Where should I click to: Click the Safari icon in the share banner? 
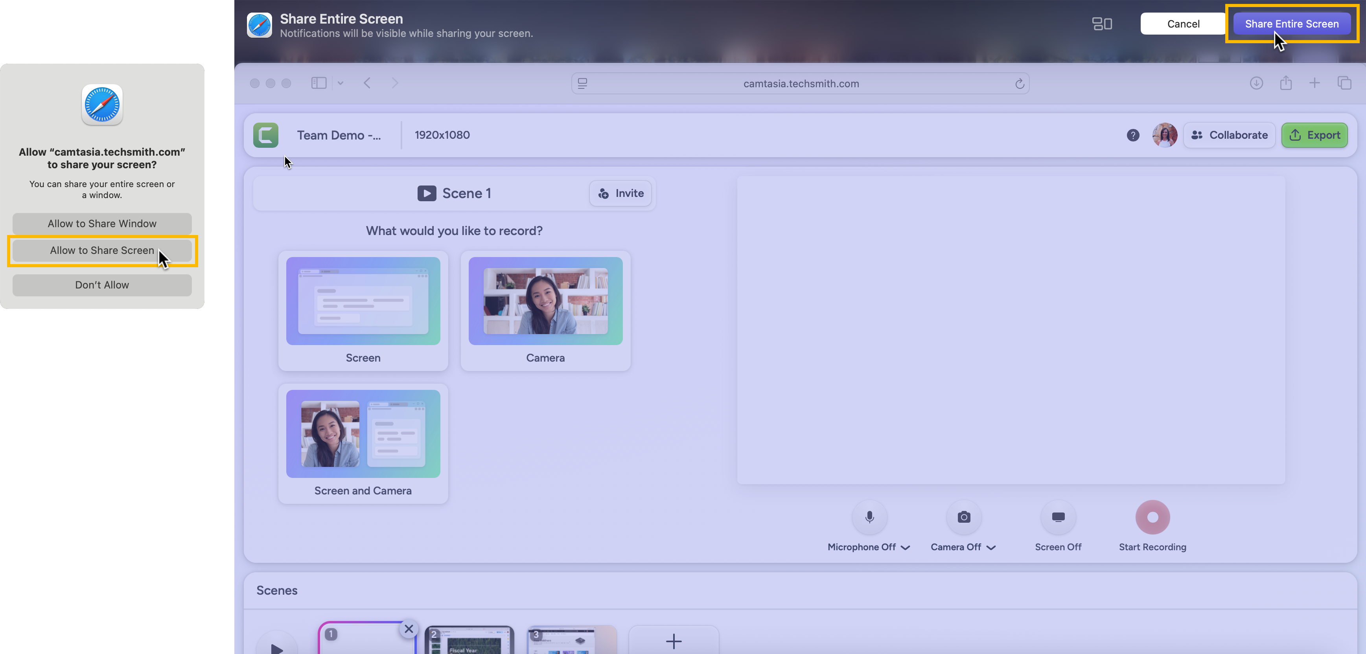click(x=259, y=25)
